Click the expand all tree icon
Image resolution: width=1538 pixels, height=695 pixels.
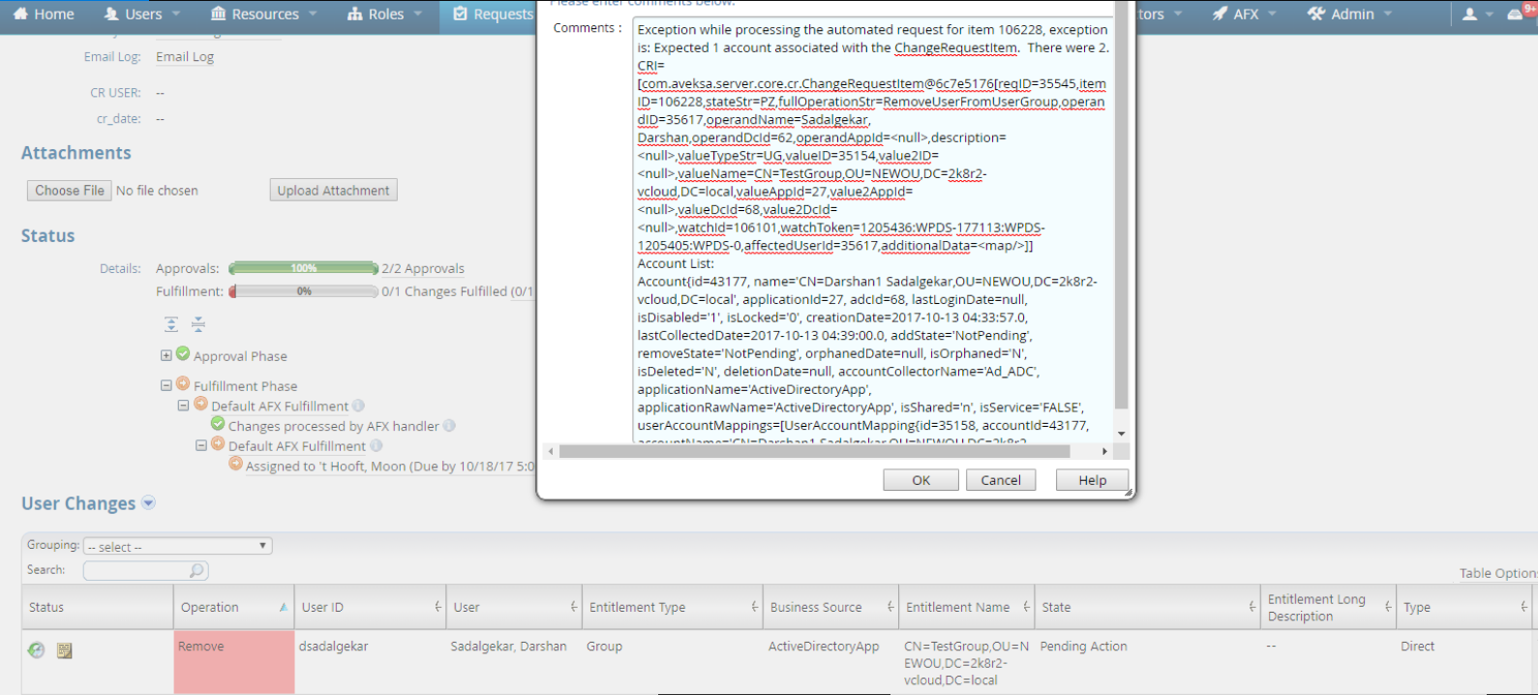click(x=171, y=324)
